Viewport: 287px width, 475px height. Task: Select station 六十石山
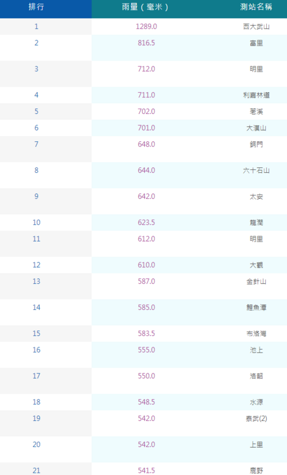coord(256,170)
